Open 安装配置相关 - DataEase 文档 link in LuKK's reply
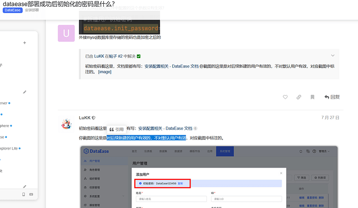The height and width of the screenshot is (208, 358). pyautogui.click(x=166, y=128)
